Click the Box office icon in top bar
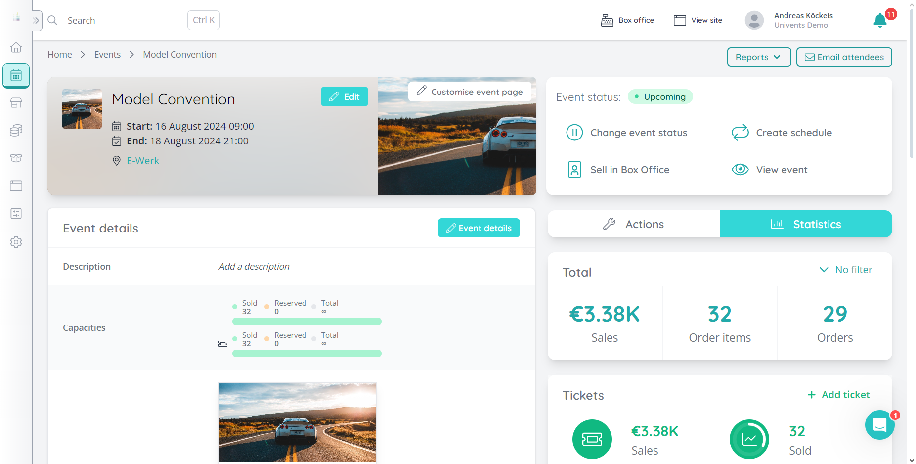 (x=607, y=20)
